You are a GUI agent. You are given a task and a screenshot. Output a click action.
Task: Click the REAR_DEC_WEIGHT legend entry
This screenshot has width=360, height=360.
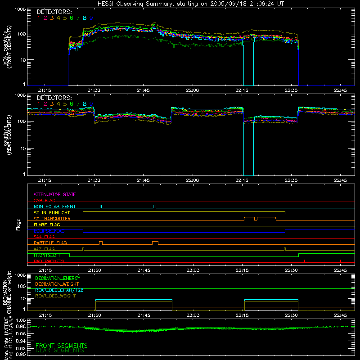[55, 296]
